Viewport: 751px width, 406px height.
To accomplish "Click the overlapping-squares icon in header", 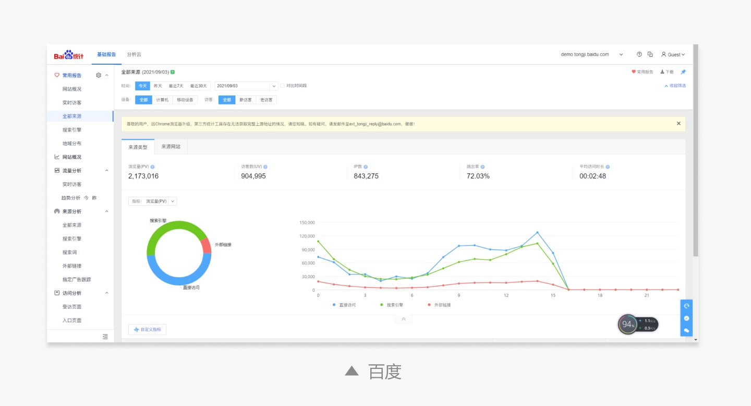I will [x=650, y=54].
